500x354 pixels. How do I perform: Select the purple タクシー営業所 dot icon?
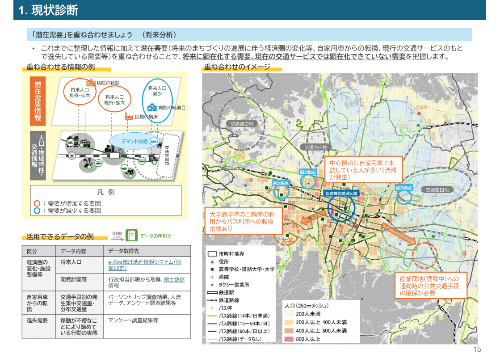[212, 285]
